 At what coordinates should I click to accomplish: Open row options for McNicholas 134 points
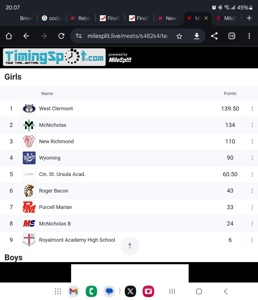click(x=252, y=125)
